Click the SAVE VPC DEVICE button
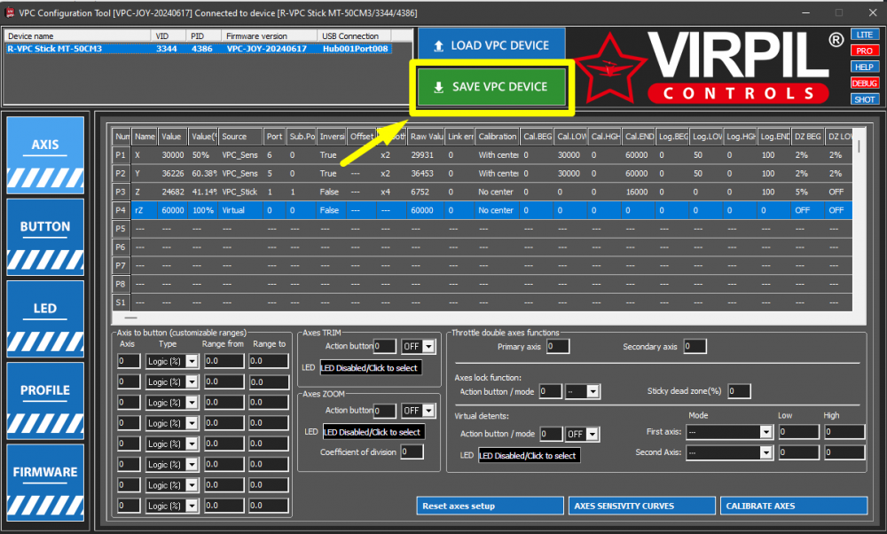 click(x=491, y=87)
